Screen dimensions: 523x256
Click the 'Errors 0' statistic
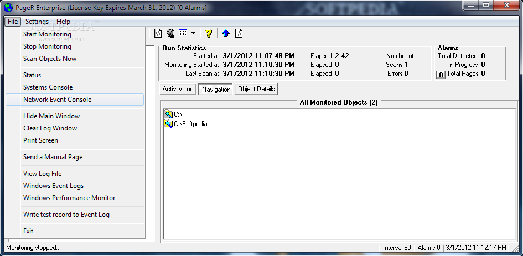coord(397,74)
